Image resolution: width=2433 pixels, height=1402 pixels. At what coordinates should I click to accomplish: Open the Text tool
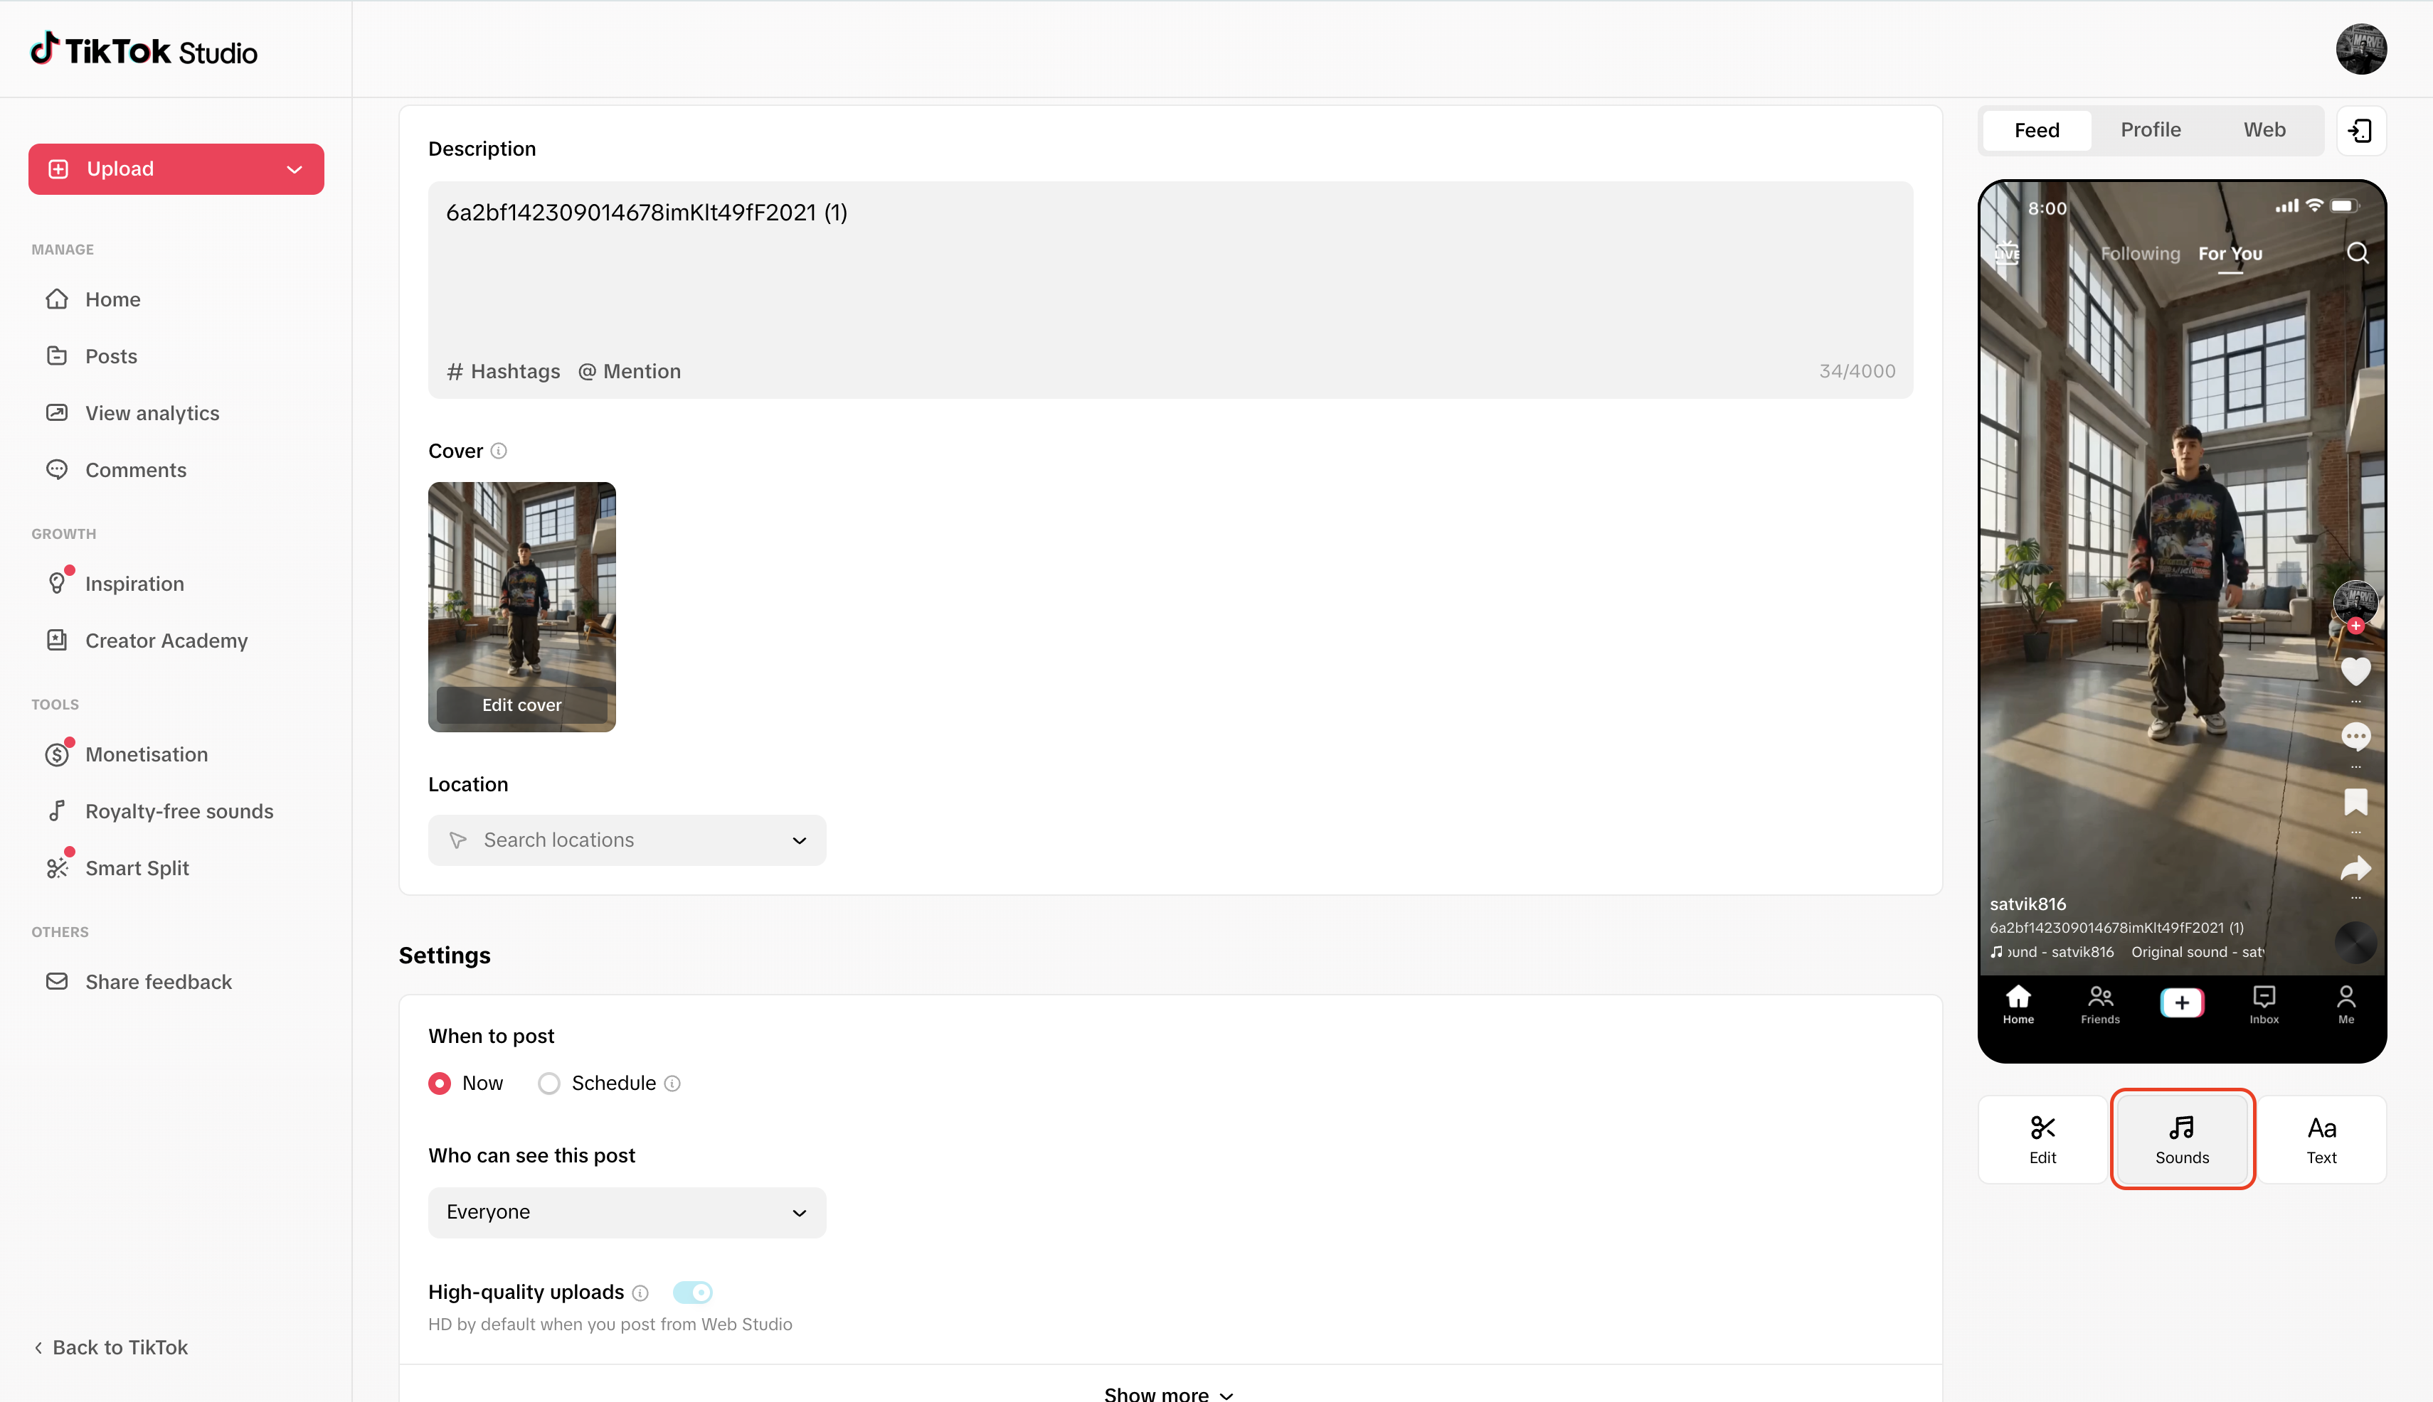[x=2321, y=1139]
